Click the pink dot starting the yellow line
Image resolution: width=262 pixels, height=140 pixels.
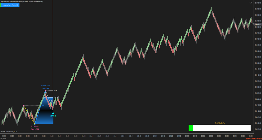[24, 106]
